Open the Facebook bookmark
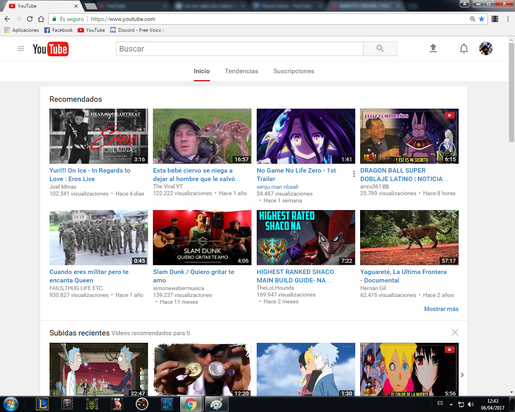 pos(59,30)
